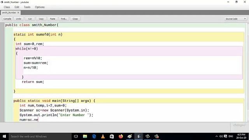The image size is (249, 140).
Task: Show hidden system tray icons
Action: pyautogui.click(x=217, y=136)
